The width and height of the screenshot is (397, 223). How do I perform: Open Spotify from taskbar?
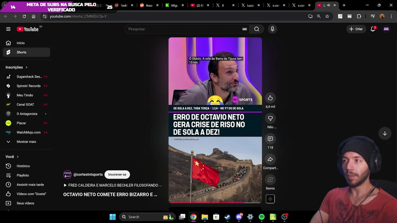[261, 217]
